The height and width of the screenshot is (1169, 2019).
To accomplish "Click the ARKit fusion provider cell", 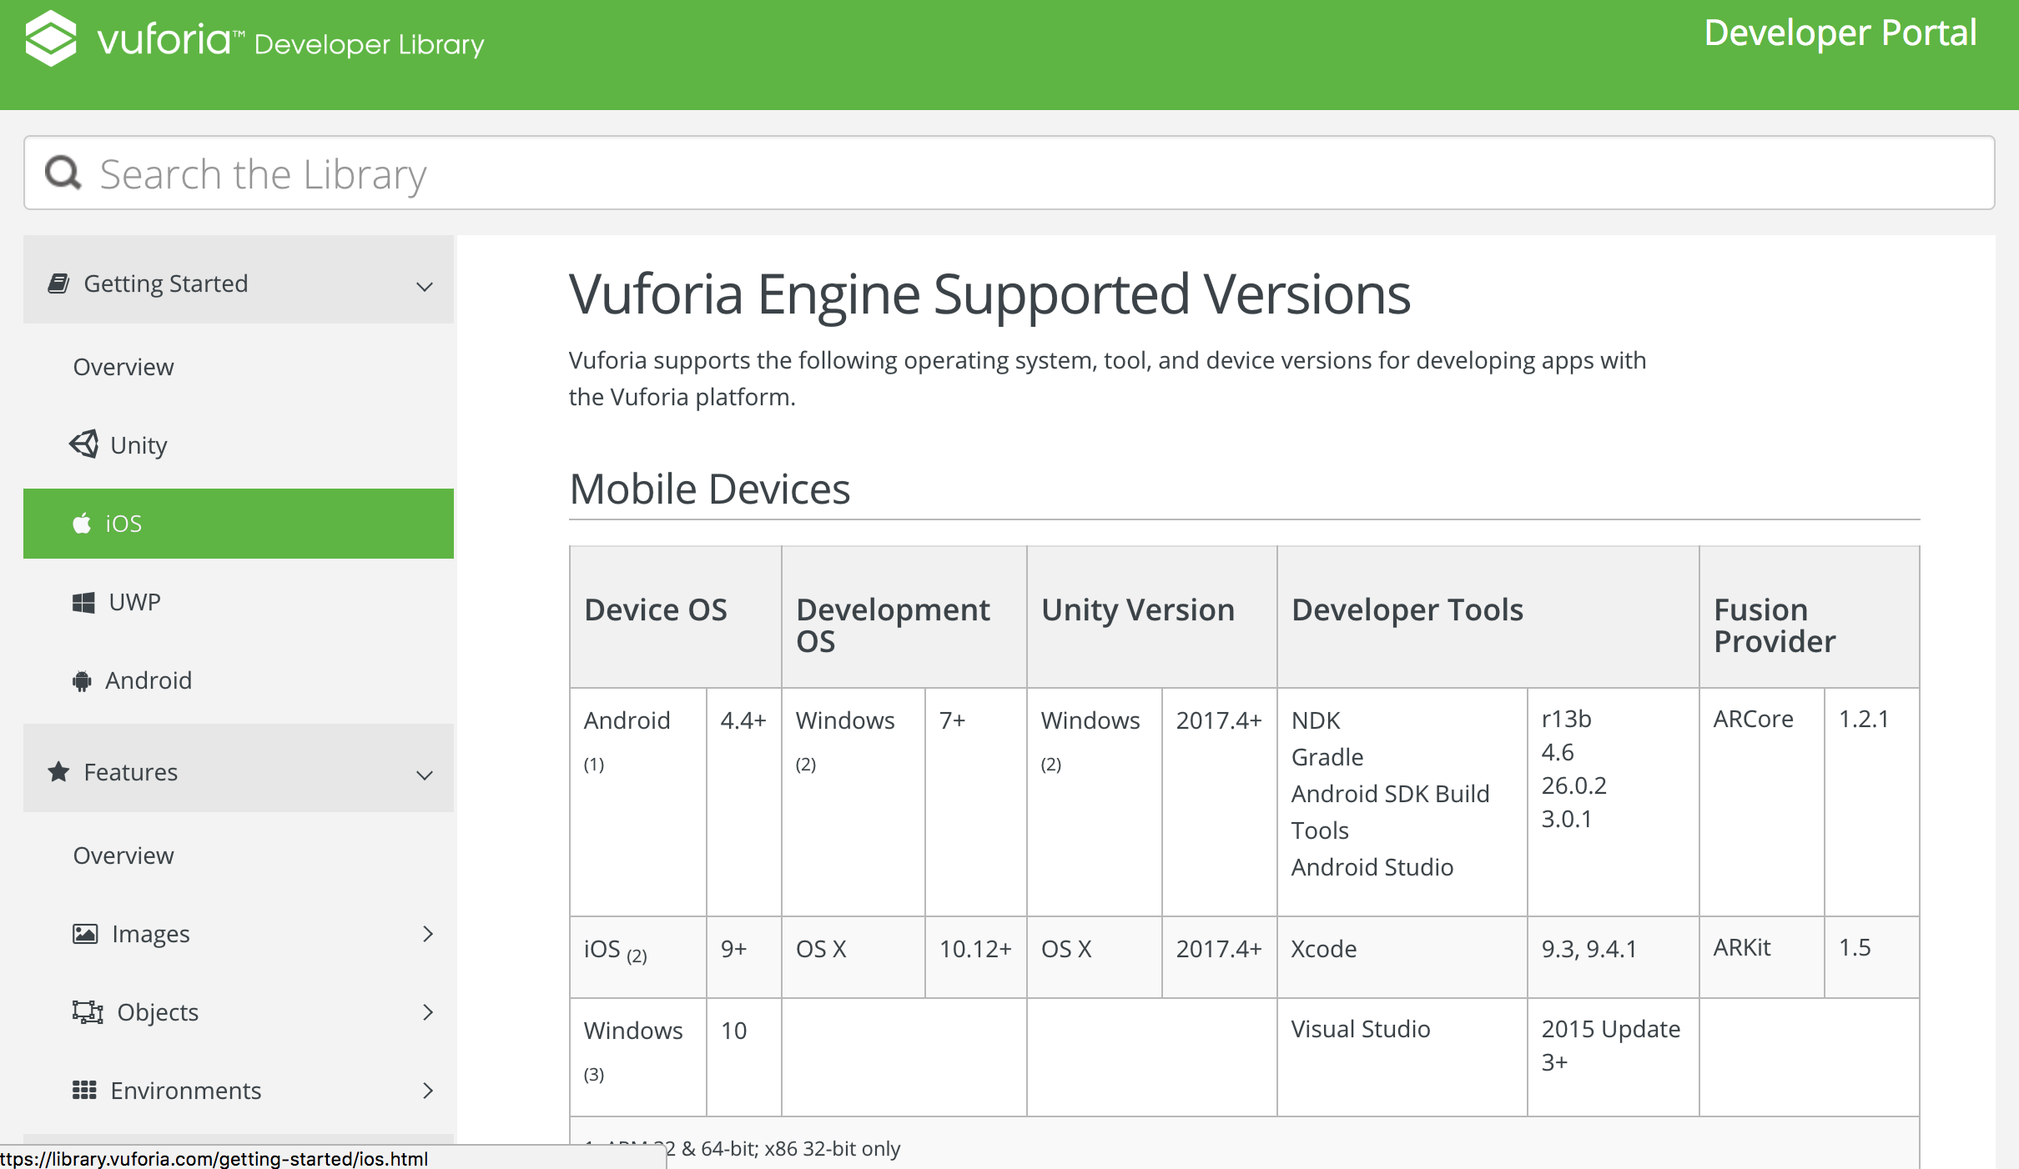I will tap(1762, 957).
